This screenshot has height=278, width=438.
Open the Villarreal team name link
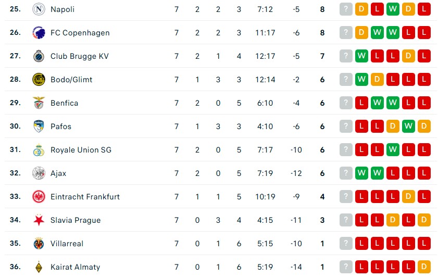point(67,244)
